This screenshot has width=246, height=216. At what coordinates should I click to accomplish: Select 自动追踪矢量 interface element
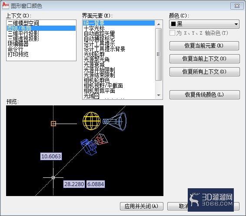119,33
